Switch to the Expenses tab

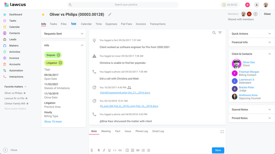[111, 24]
